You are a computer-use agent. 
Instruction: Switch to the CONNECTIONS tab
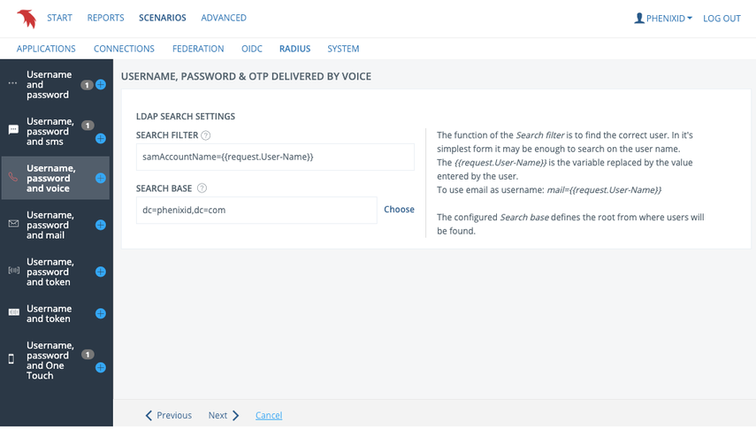124,49
